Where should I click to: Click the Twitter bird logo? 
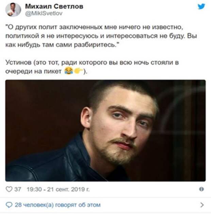[201, 6]
